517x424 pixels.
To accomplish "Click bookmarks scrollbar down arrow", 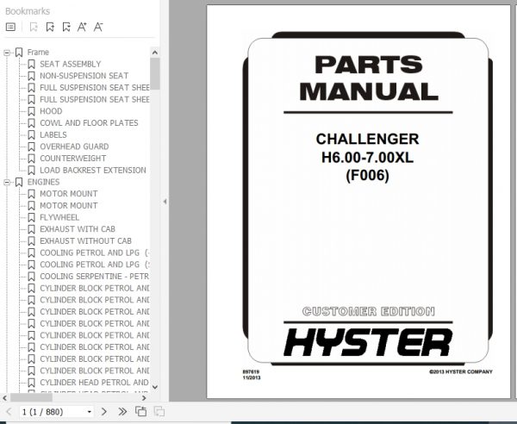I will click(155, 387).
